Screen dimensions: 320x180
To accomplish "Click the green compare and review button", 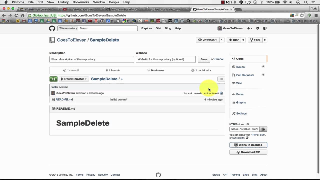I will click(53, 79).
